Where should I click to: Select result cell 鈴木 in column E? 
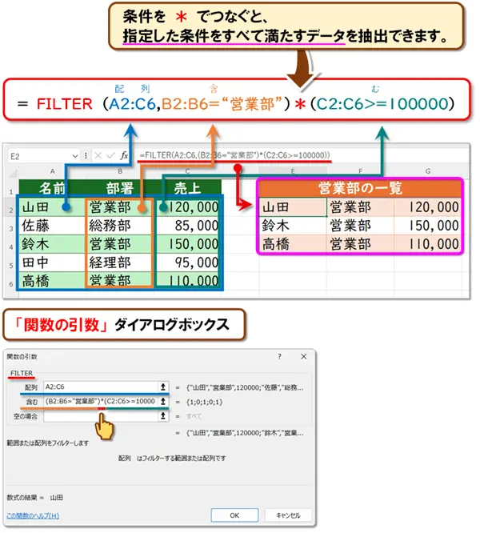(293, 226)
